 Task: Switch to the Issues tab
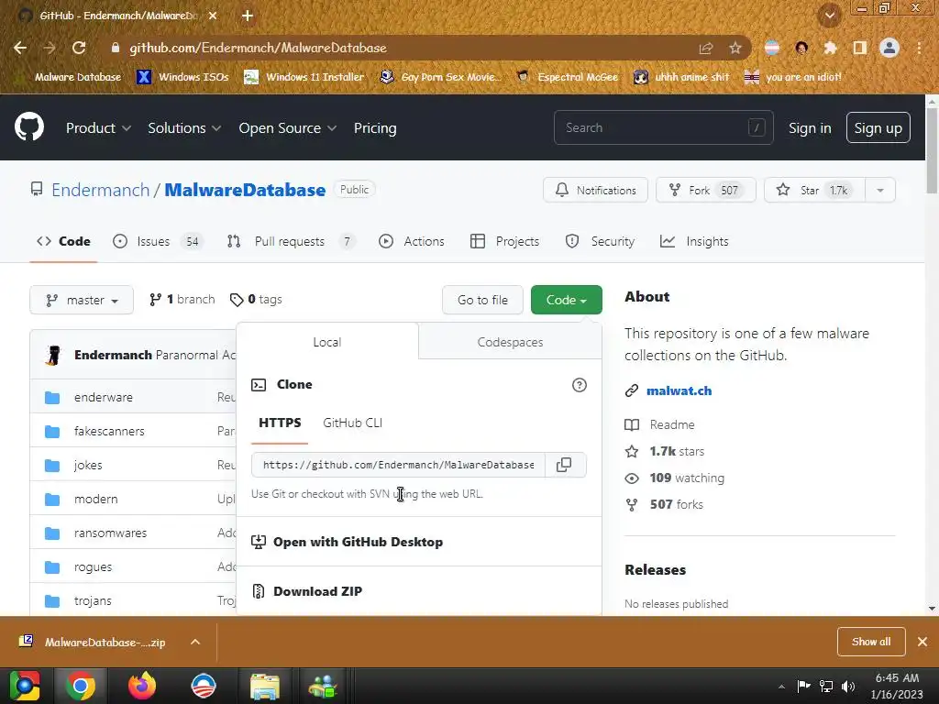pyautogui.click(x=159, y=241)
